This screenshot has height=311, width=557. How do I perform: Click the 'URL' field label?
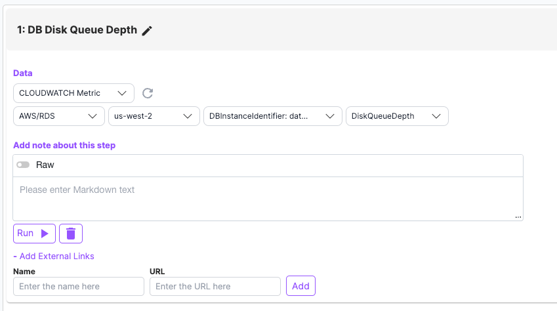tap(157, 272)
